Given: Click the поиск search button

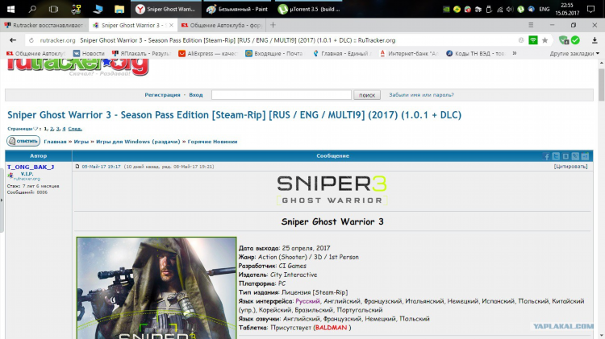Looking at the screenshot, I should click(367, 95).
